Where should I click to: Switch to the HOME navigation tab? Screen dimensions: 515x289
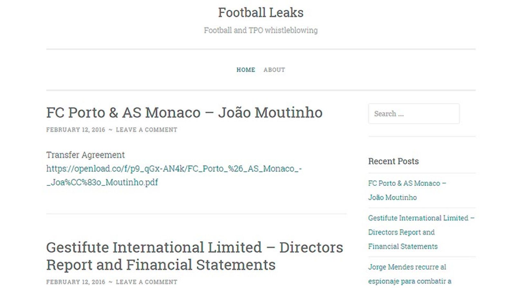click(246, 70)
